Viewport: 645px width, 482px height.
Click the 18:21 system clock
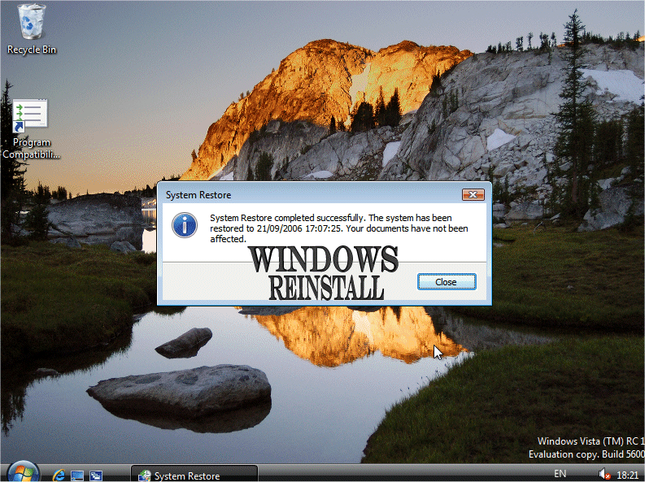coord(627,474)
